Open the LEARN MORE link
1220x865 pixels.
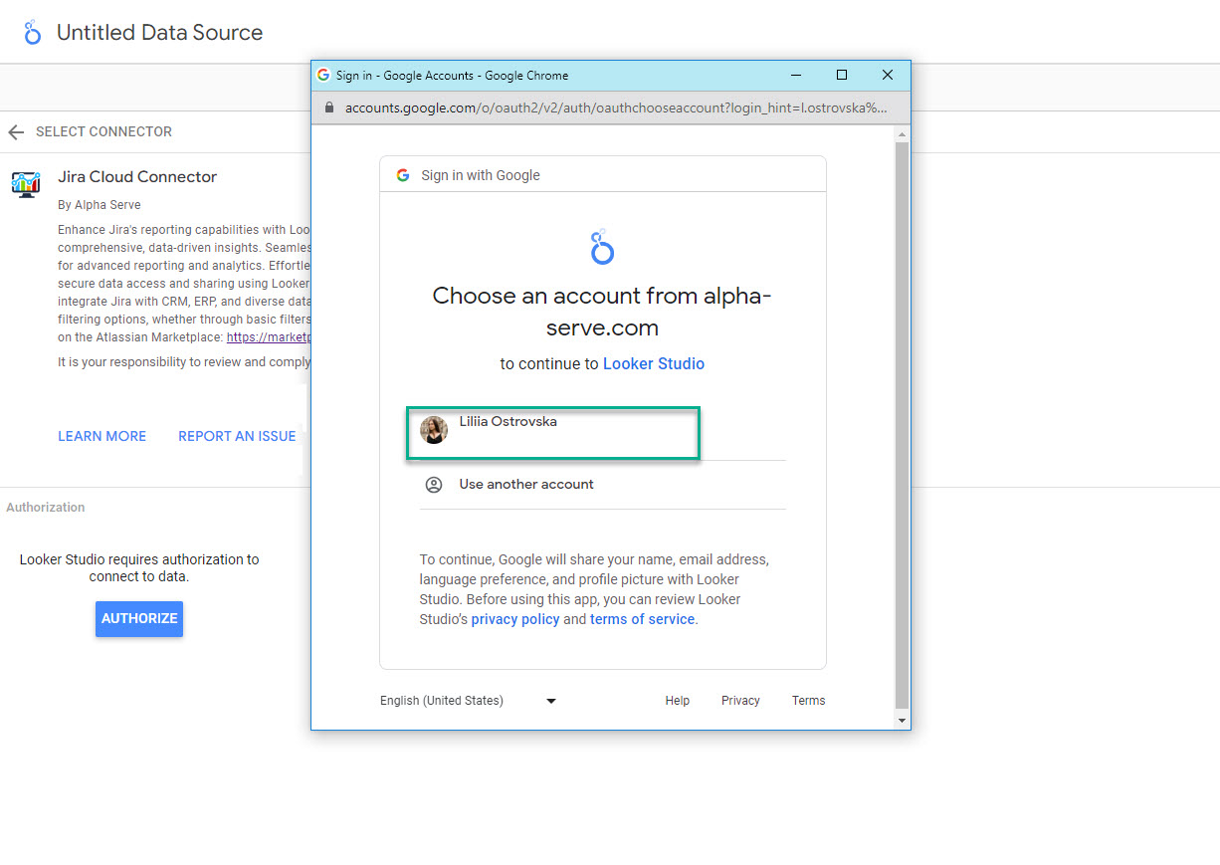(102, 436)
